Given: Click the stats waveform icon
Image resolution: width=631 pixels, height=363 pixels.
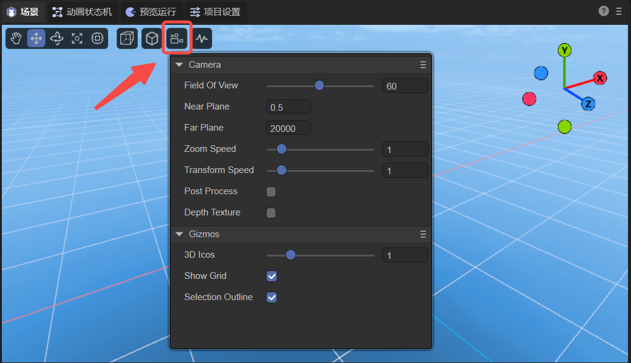Looking at the screenshot, I should click(202, 39).
